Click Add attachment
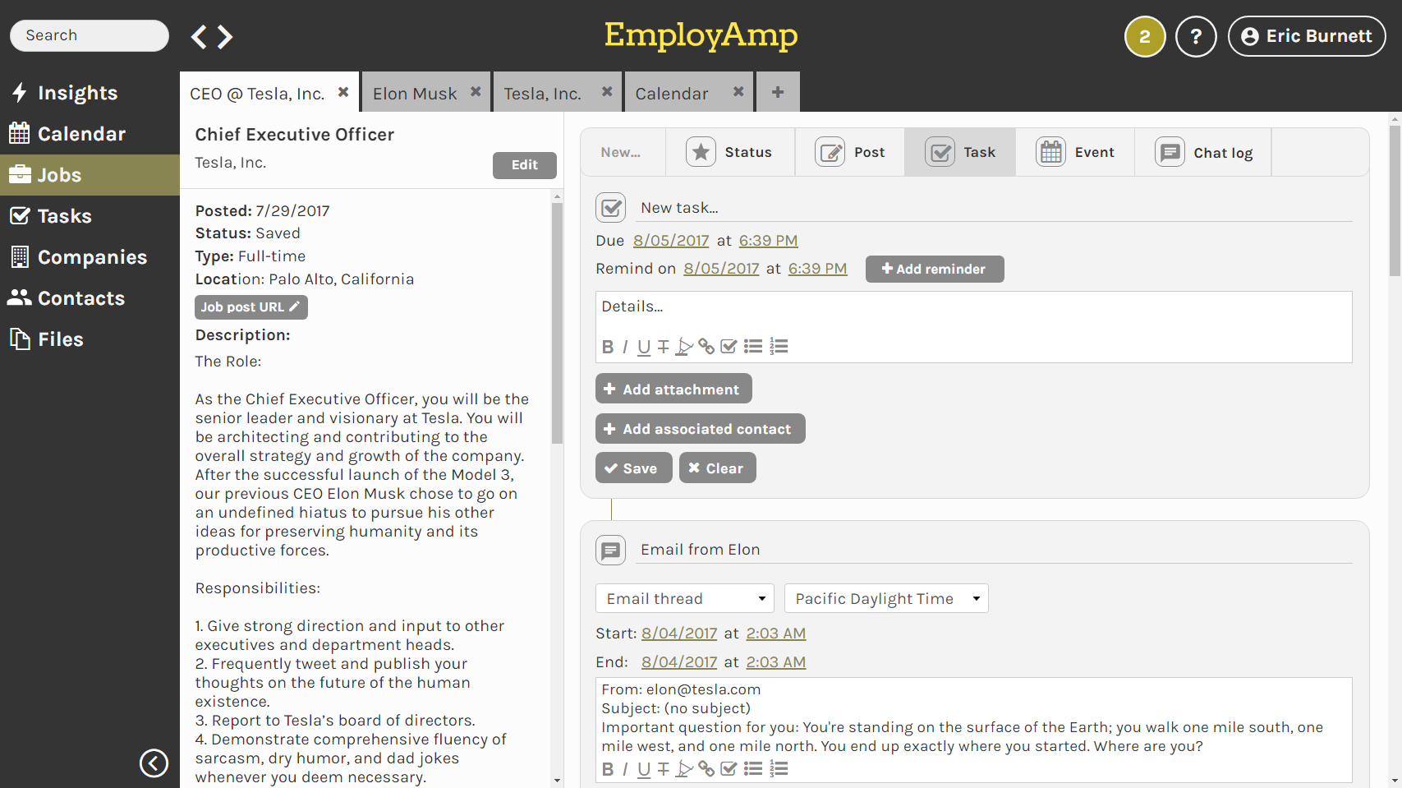Viewport: 1402px width, 788px height. coord(673,389)
